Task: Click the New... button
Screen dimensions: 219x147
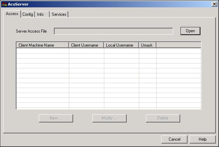Action: [x=56, y=118]
